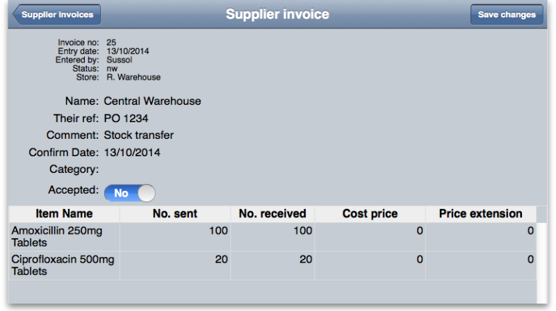Change the Confirm Date 13/10/2014
Viewport: 556px width, 311px height.
pos(133,152)
